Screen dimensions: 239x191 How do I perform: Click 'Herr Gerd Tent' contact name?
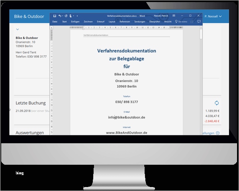26,53
